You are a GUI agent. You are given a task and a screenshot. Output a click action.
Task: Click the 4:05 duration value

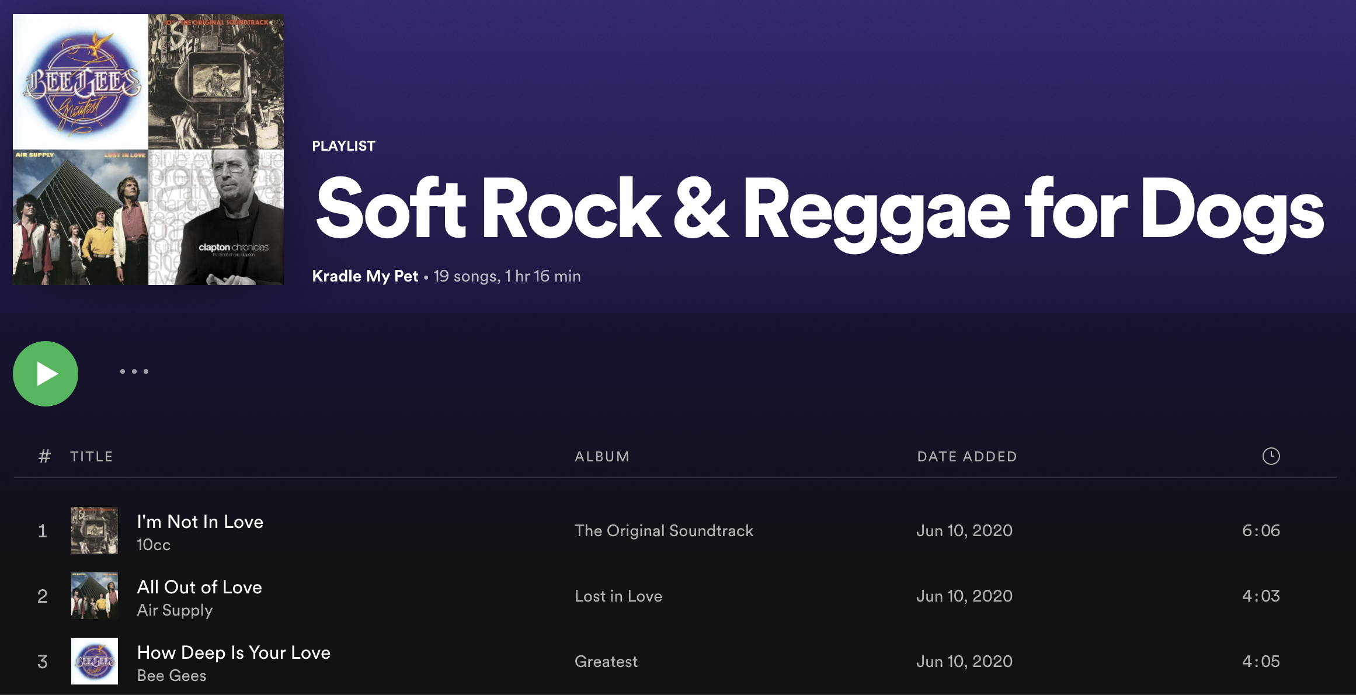click(1261, 661)
